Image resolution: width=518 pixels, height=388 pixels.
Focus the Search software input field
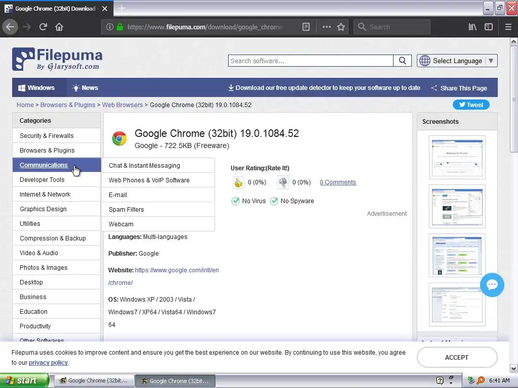[x=311, y=61]
